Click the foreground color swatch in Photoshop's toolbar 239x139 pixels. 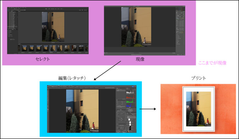tap(48, 109)
